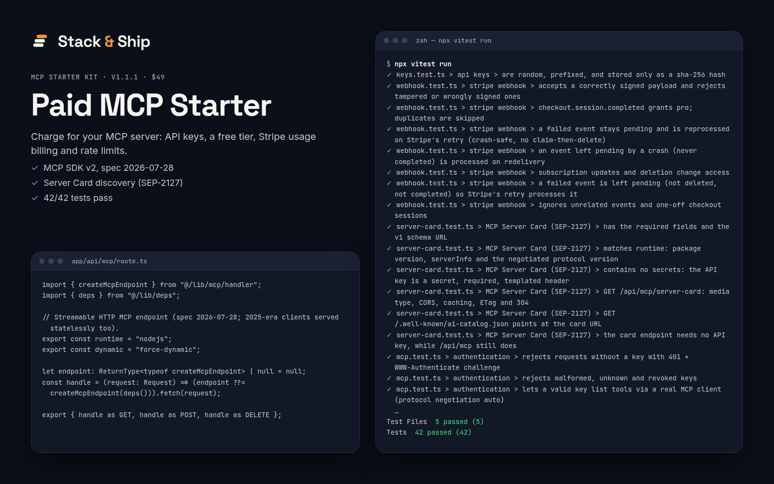Click the checkmark on 'rejects requests without a key' line

(389, 357)
